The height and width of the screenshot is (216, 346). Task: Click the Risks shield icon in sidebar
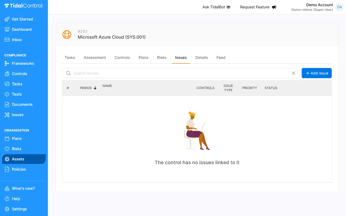coord(7,149)
